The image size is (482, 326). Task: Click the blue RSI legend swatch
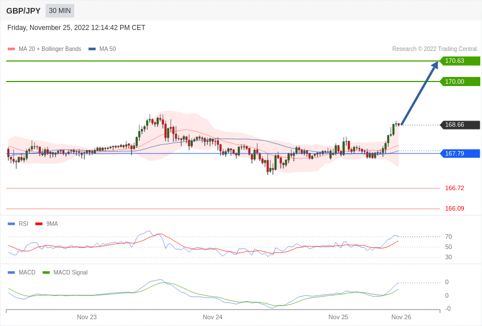tap(11, 224)
